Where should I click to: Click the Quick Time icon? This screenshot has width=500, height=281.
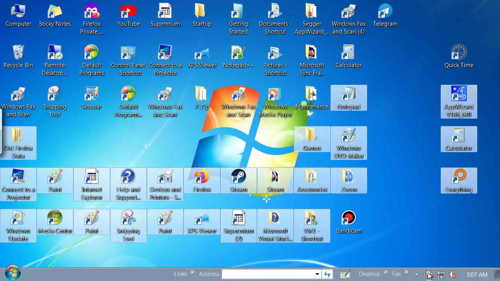pos(459,57)
